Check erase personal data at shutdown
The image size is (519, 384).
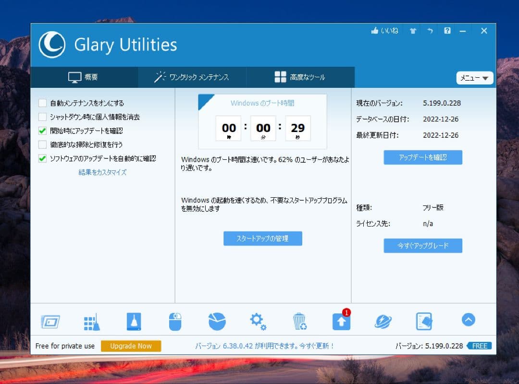(x=42, y=117)
